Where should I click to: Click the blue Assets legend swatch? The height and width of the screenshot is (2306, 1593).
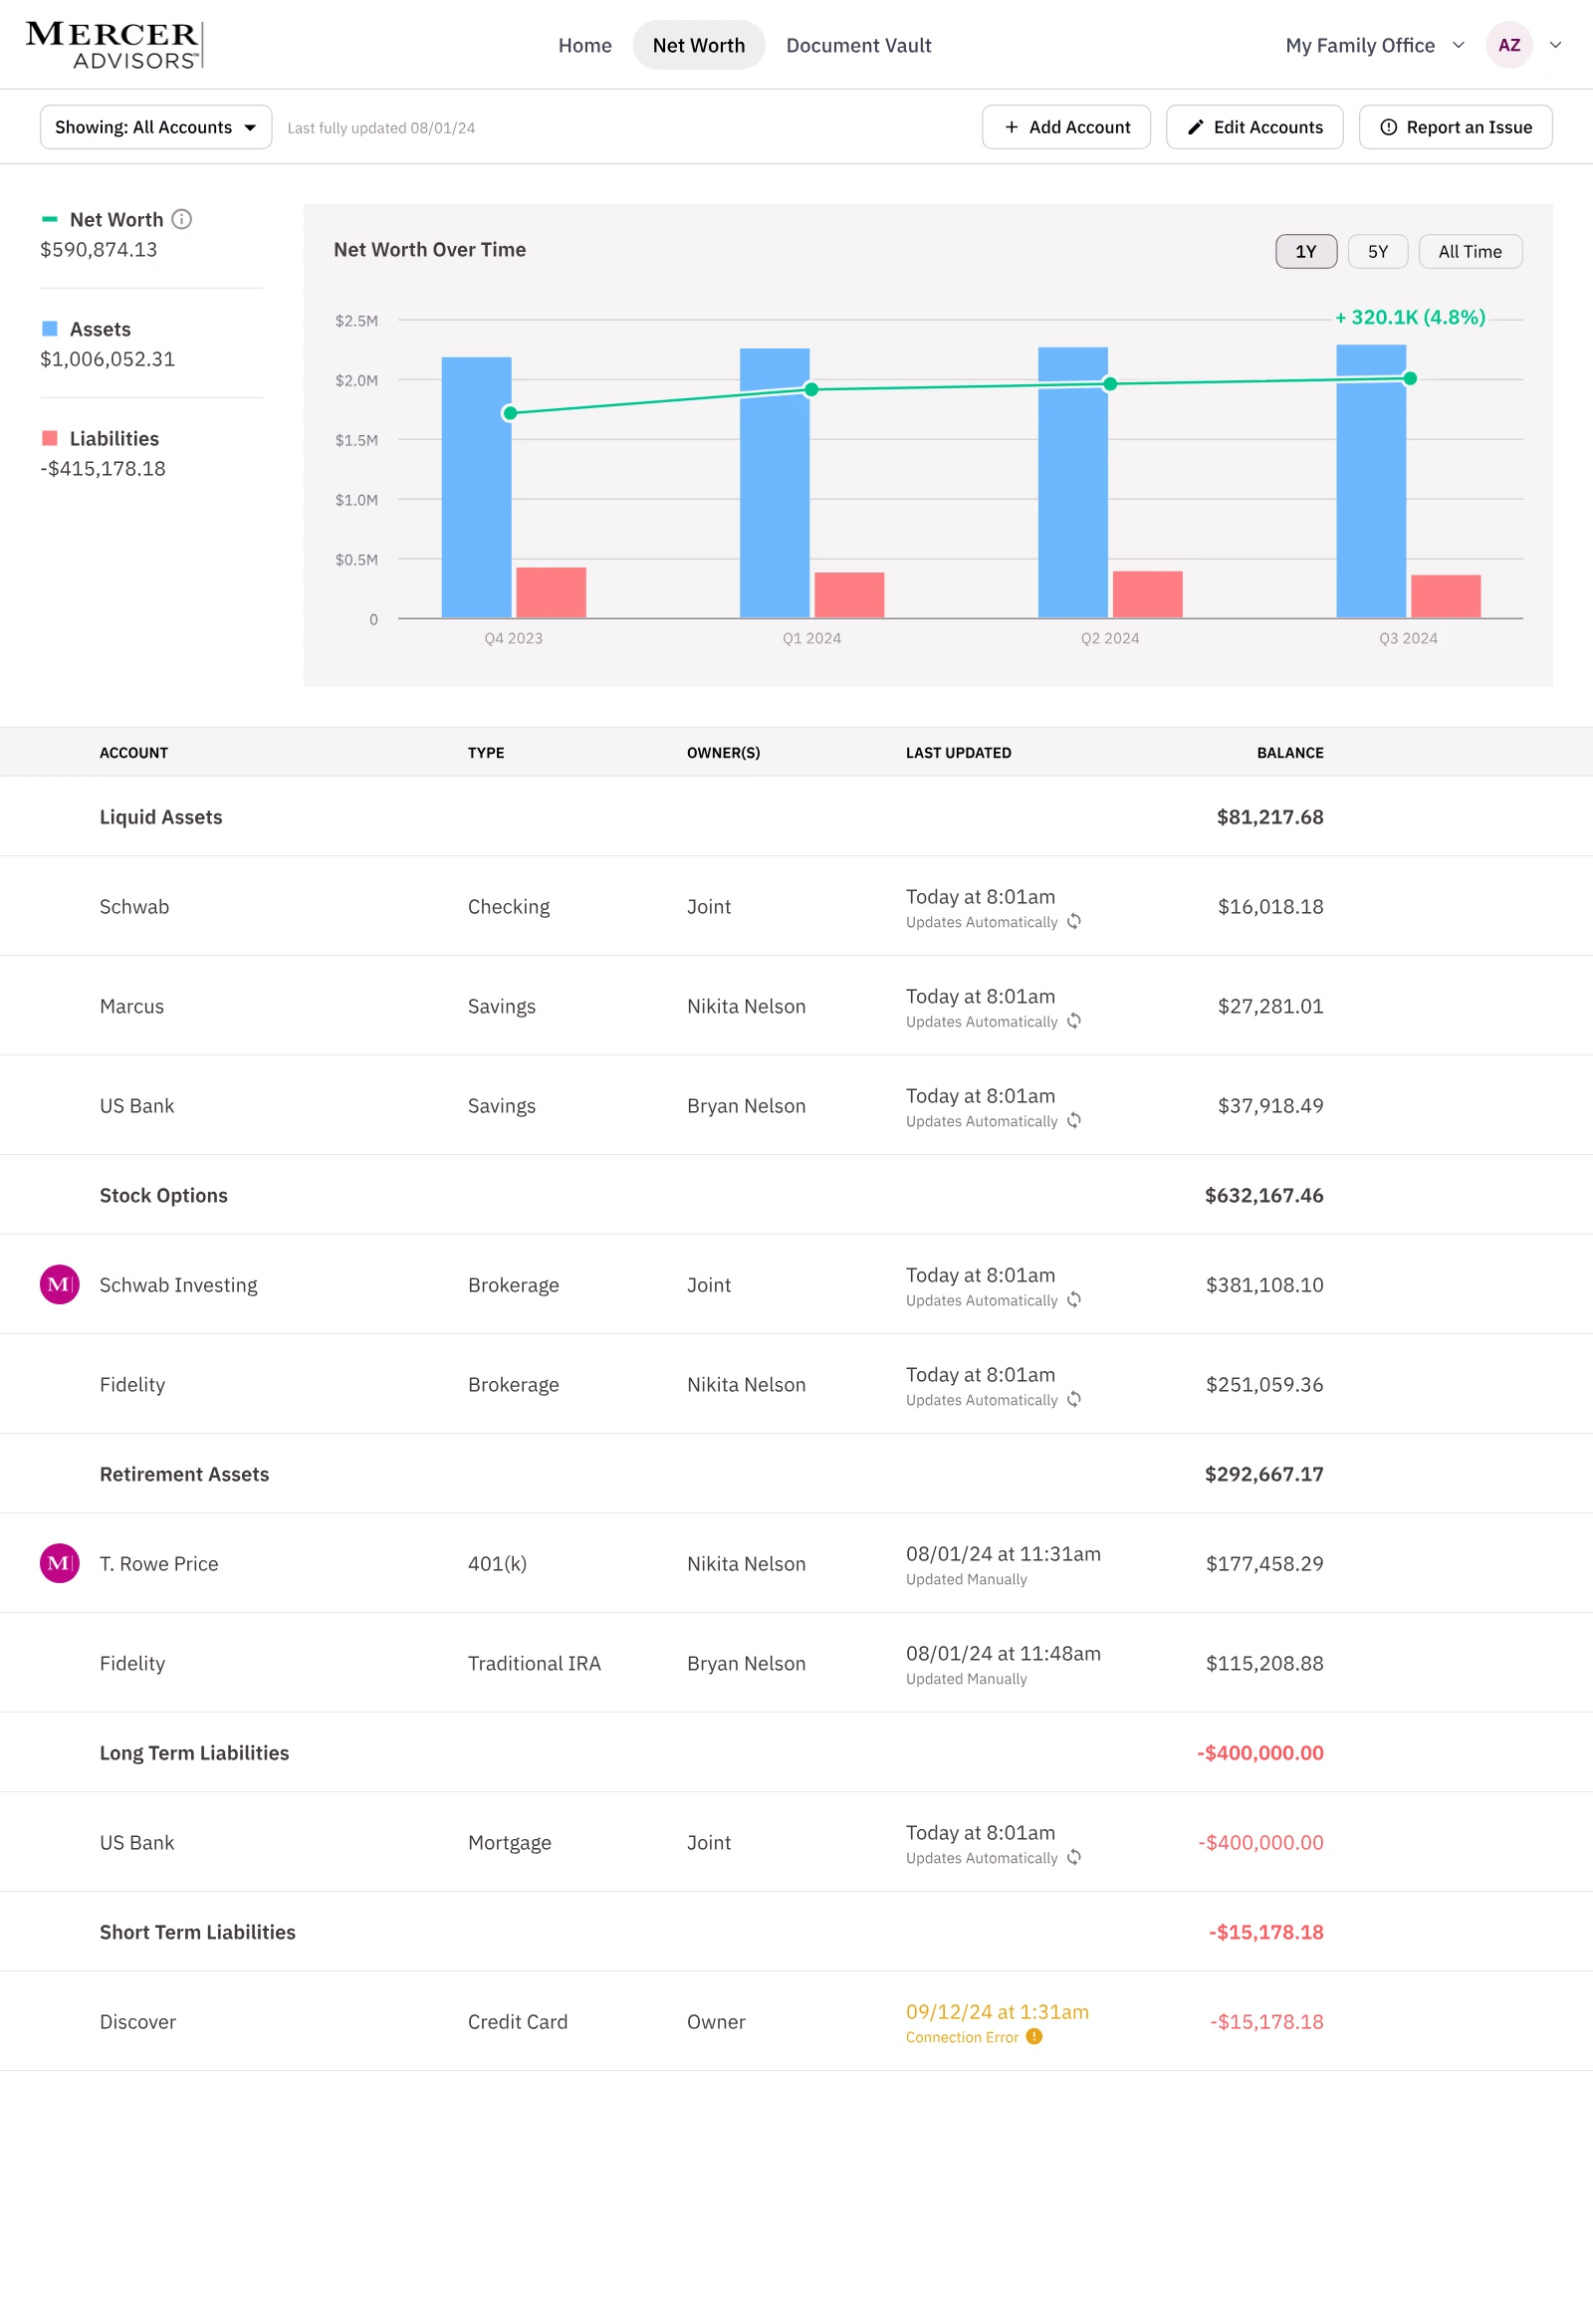pyautogui.click(x=50, y=329)
